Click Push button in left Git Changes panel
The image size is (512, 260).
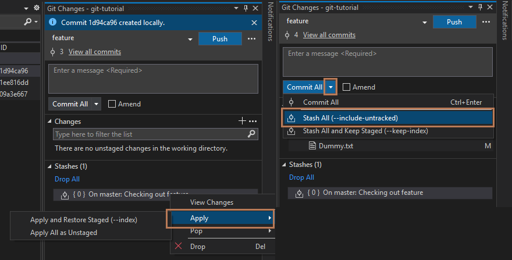220,39
